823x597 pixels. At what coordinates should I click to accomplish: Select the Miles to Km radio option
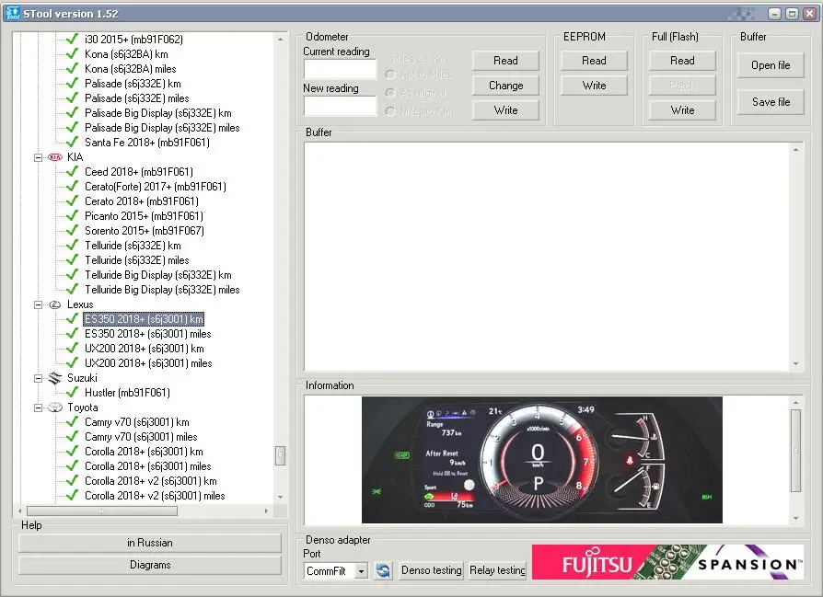point(390,111)
